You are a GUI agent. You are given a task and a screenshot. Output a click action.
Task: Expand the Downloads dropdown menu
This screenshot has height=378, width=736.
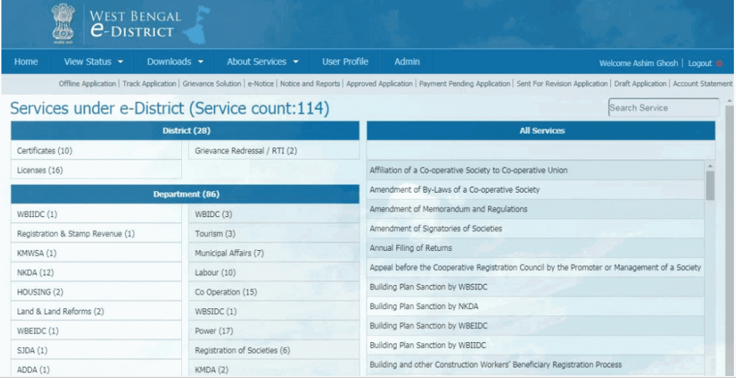pyautogui.click(x=175, y=62)
